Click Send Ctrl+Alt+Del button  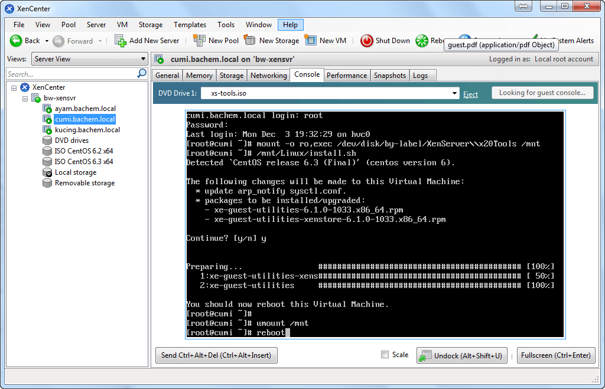(216, 355)
